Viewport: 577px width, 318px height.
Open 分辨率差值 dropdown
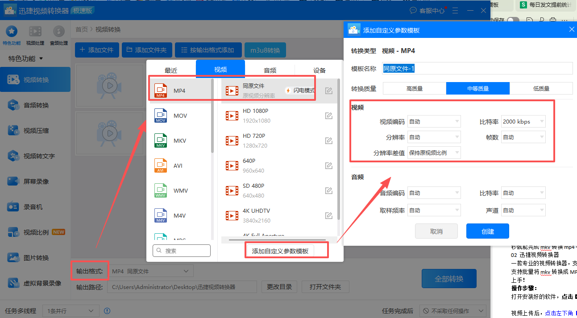click(434, 153)
